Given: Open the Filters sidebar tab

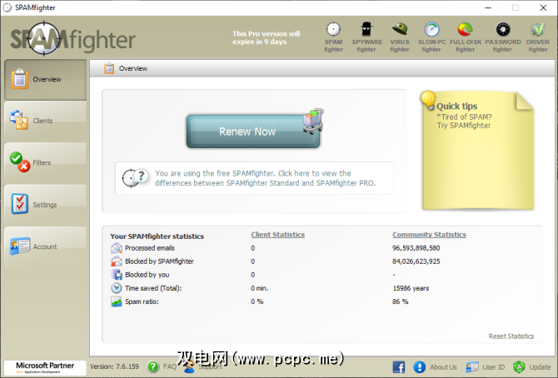Looking at the screenshot, I should [x=45, y=162].
